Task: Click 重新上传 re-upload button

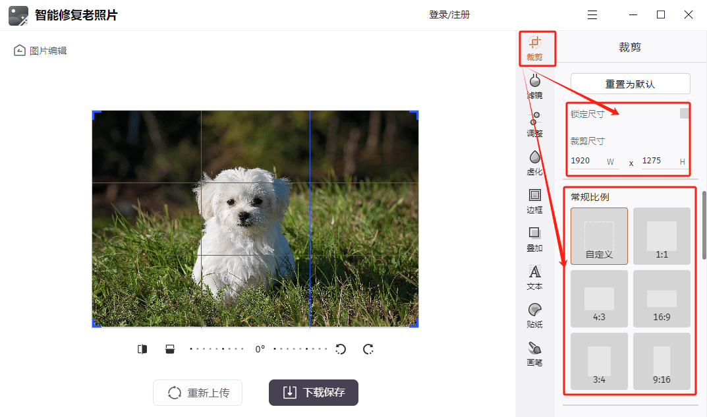Action: coord(198,393)
